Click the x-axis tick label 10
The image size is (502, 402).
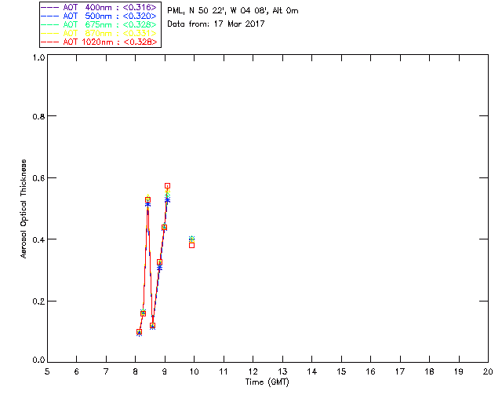(194, 371)
